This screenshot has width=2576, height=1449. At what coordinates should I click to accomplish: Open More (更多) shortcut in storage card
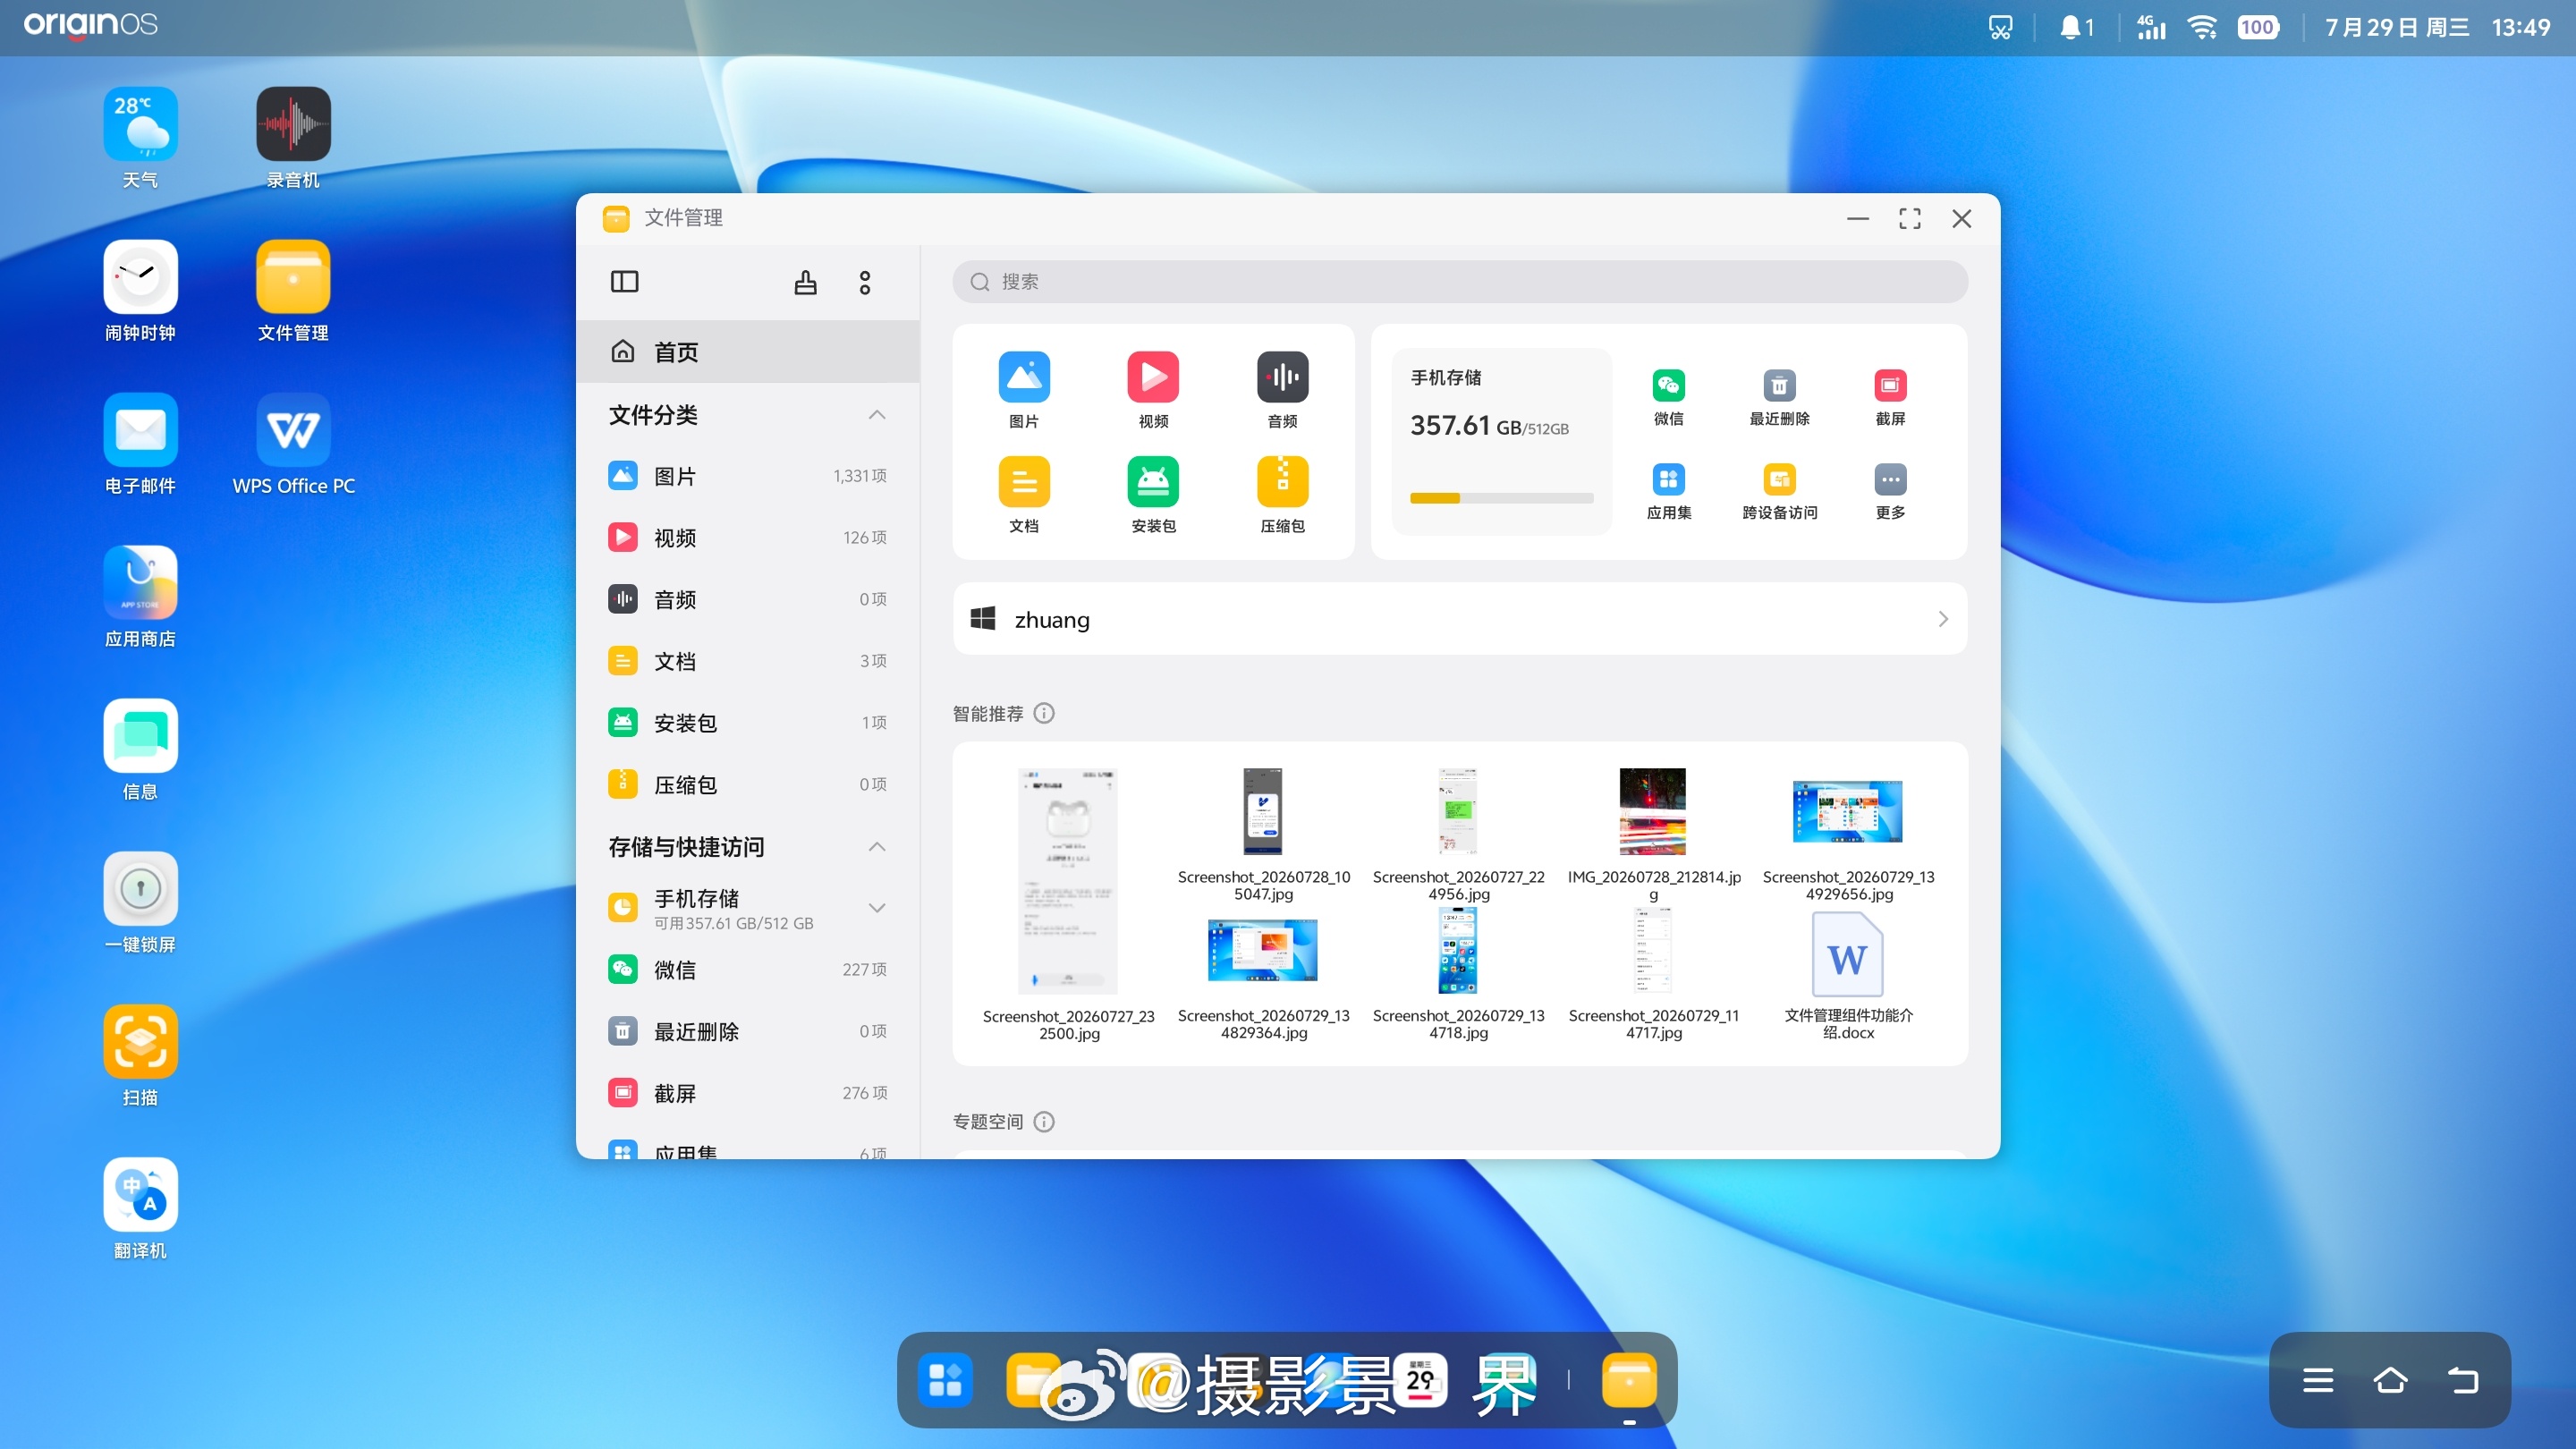[x=1890, y=491]
